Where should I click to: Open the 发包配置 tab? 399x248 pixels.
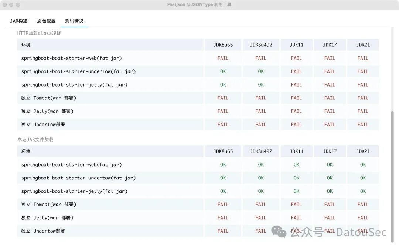(46, 21)
